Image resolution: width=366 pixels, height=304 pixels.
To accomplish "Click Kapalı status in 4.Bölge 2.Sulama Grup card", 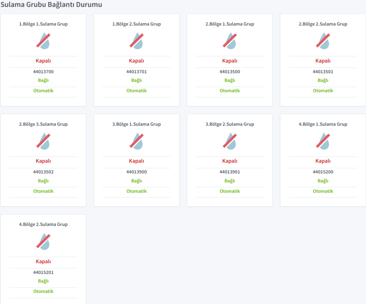I will pyautogui.click(x=43, y=261).
